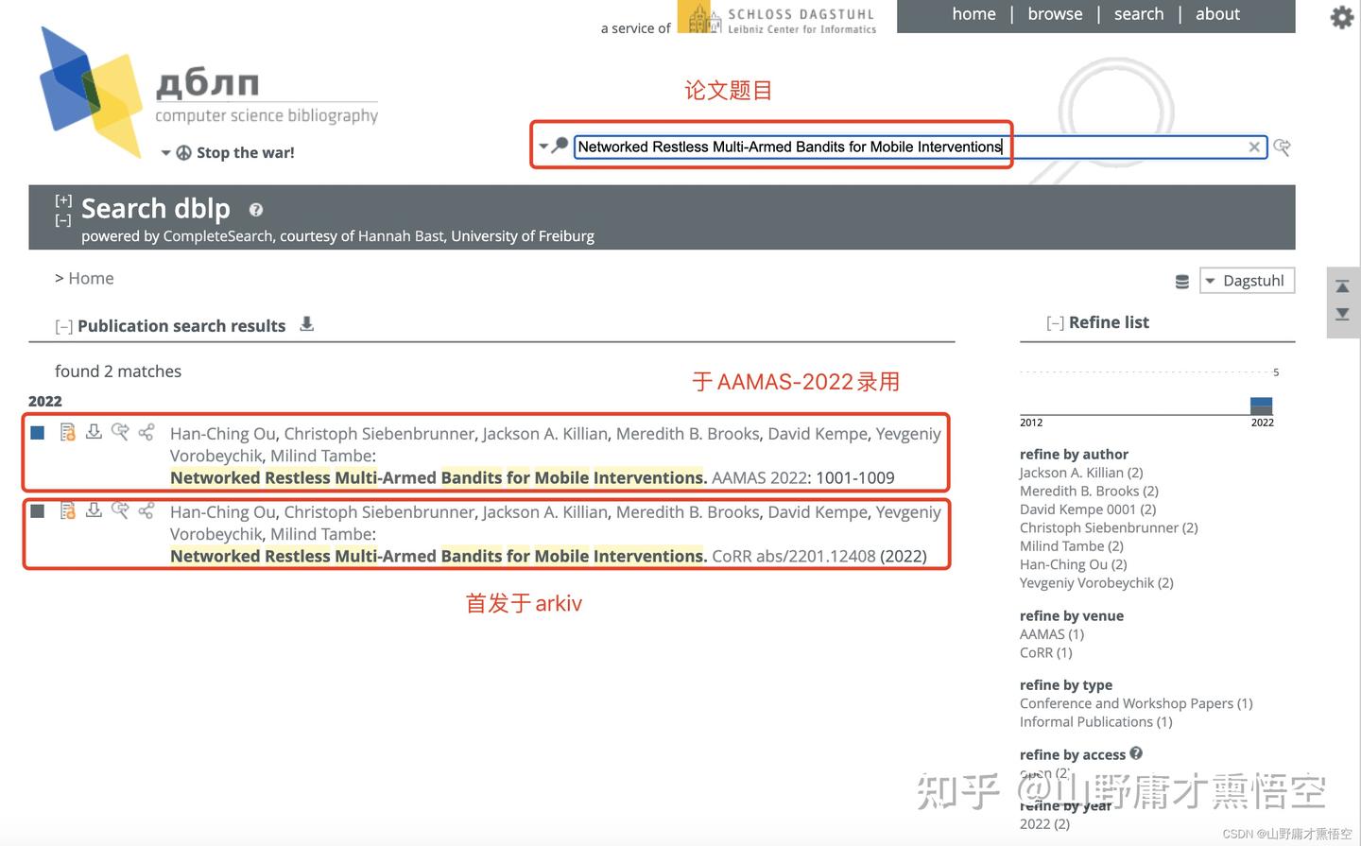Click the download icon on the CoRR entry
The width and height of the screenshot is (1361, 846).
94,510
